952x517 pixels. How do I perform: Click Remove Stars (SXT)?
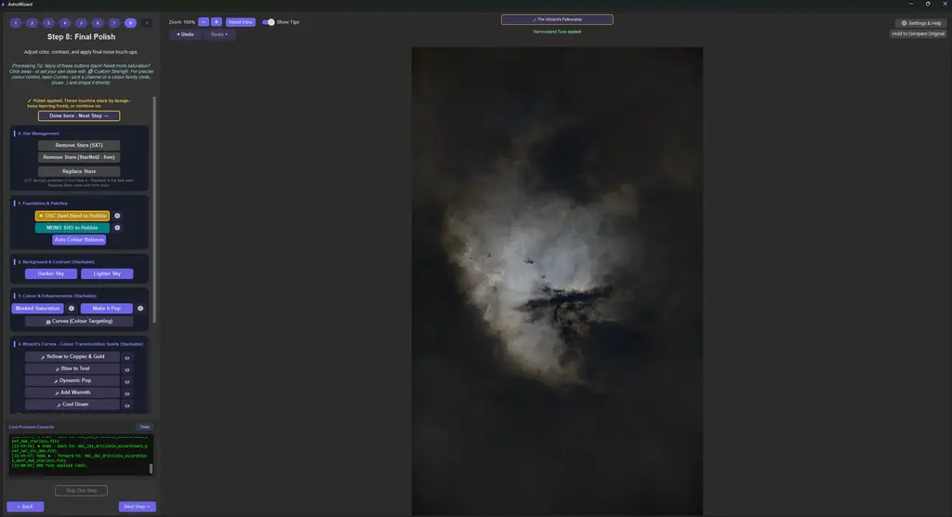(79, 145)
